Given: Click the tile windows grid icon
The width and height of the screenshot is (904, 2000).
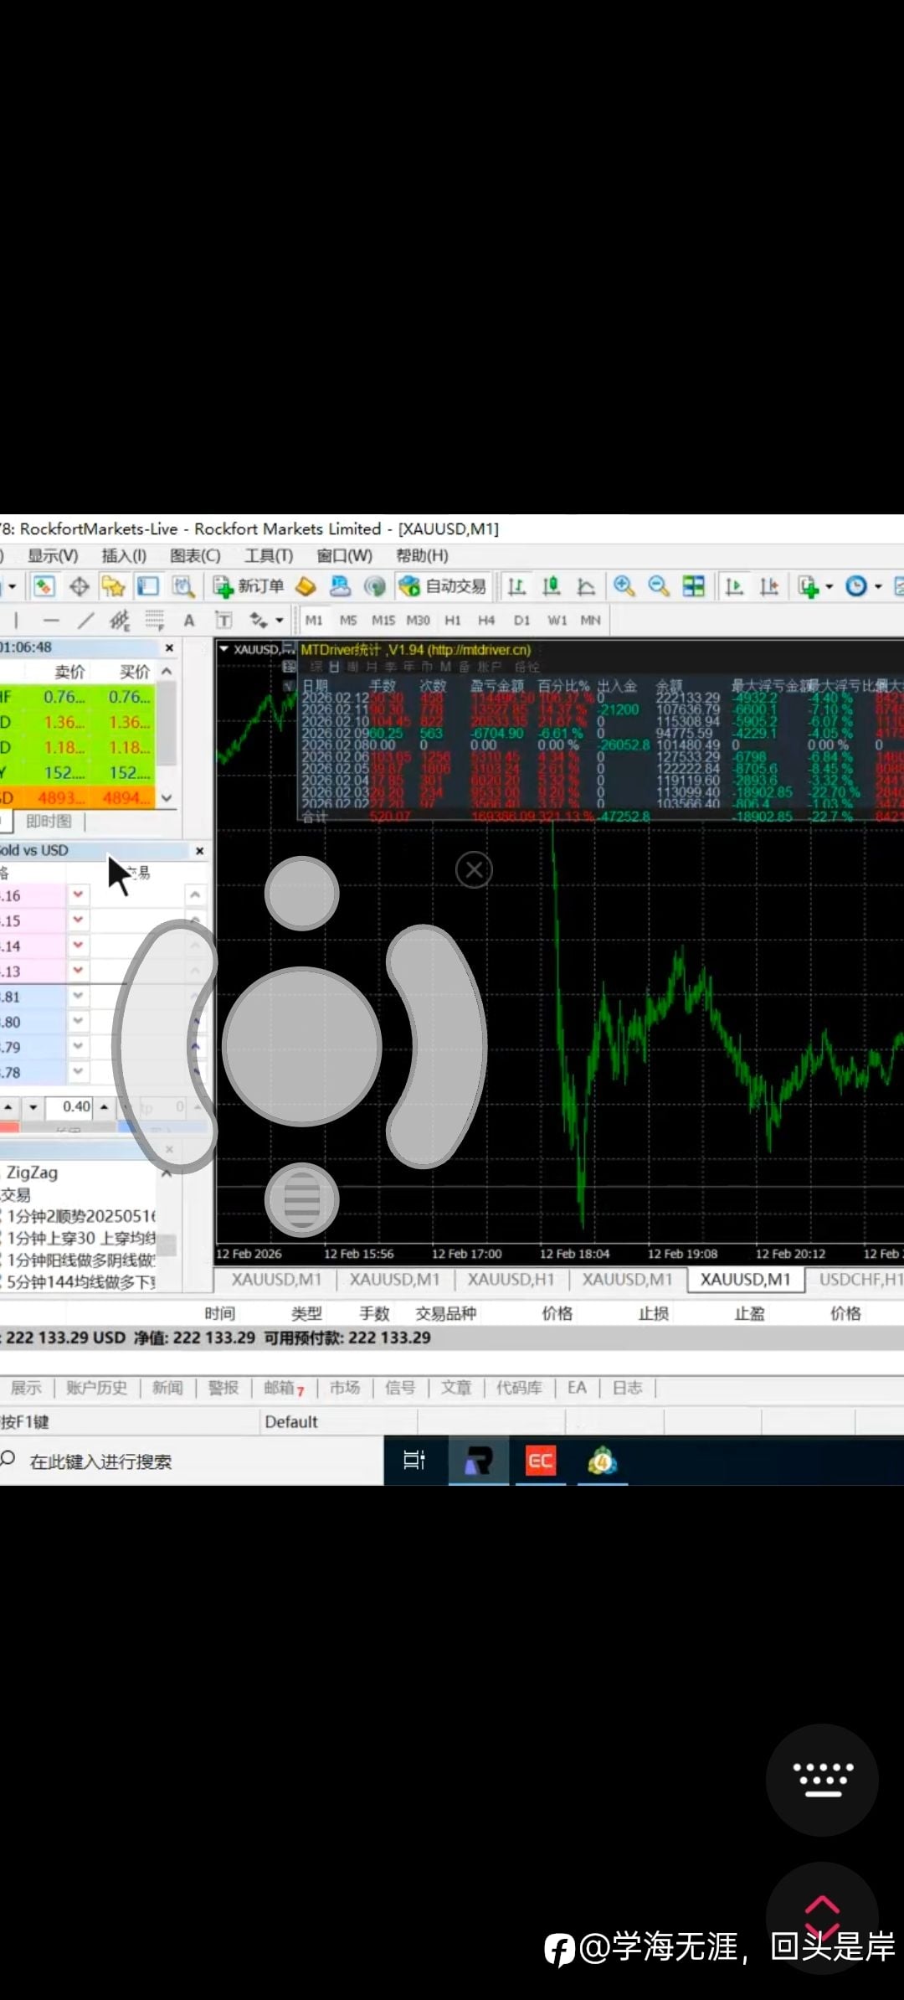Looking at the screenshot, I should pyautogui.click(x=694, y=586).
